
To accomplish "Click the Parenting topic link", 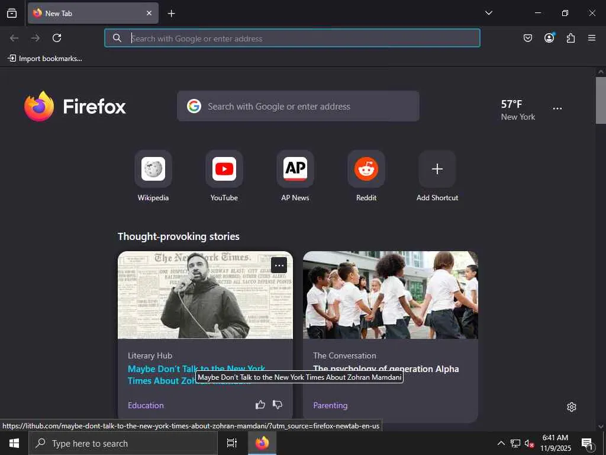I will tap(330, 405).
